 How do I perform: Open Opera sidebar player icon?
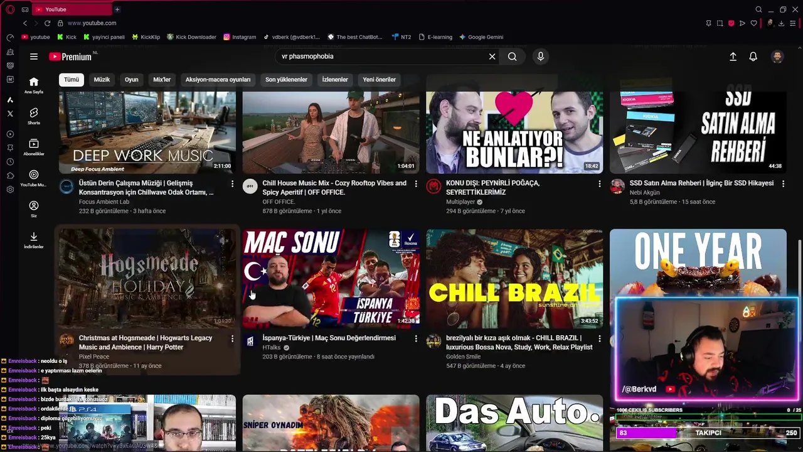(10, 134)
